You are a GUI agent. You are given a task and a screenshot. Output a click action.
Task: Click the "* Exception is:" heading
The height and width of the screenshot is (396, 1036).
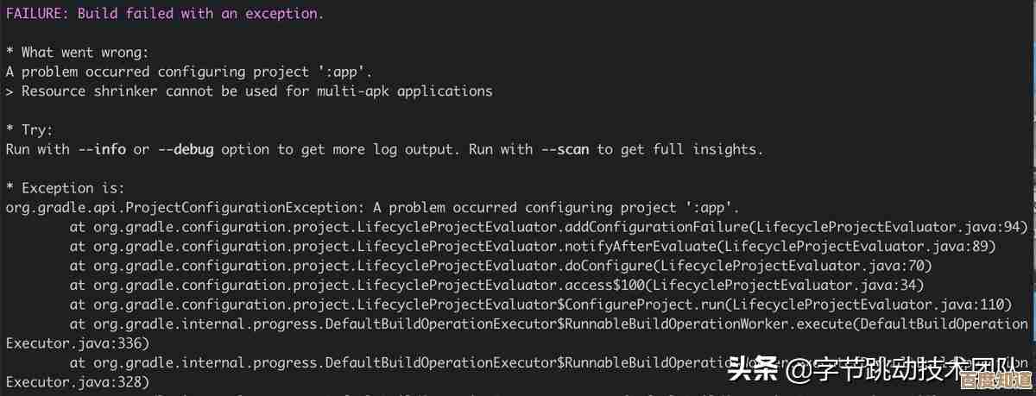coord(66,188)
